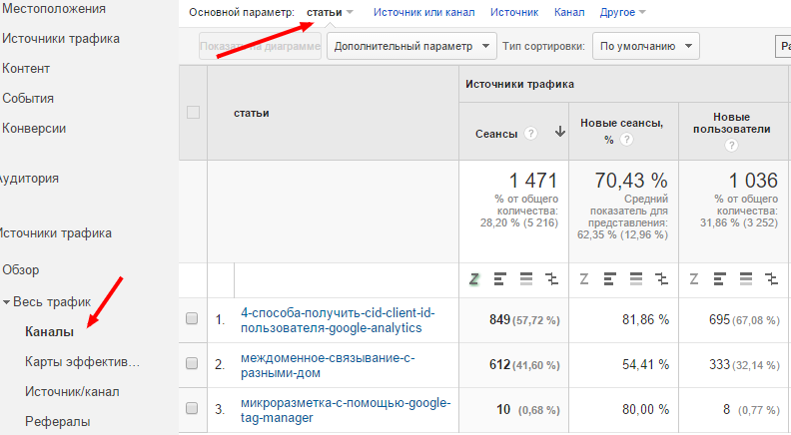Tick the select-all checkbox in table header
Screen dimensions: 791x435
click(x=194, y=113)
